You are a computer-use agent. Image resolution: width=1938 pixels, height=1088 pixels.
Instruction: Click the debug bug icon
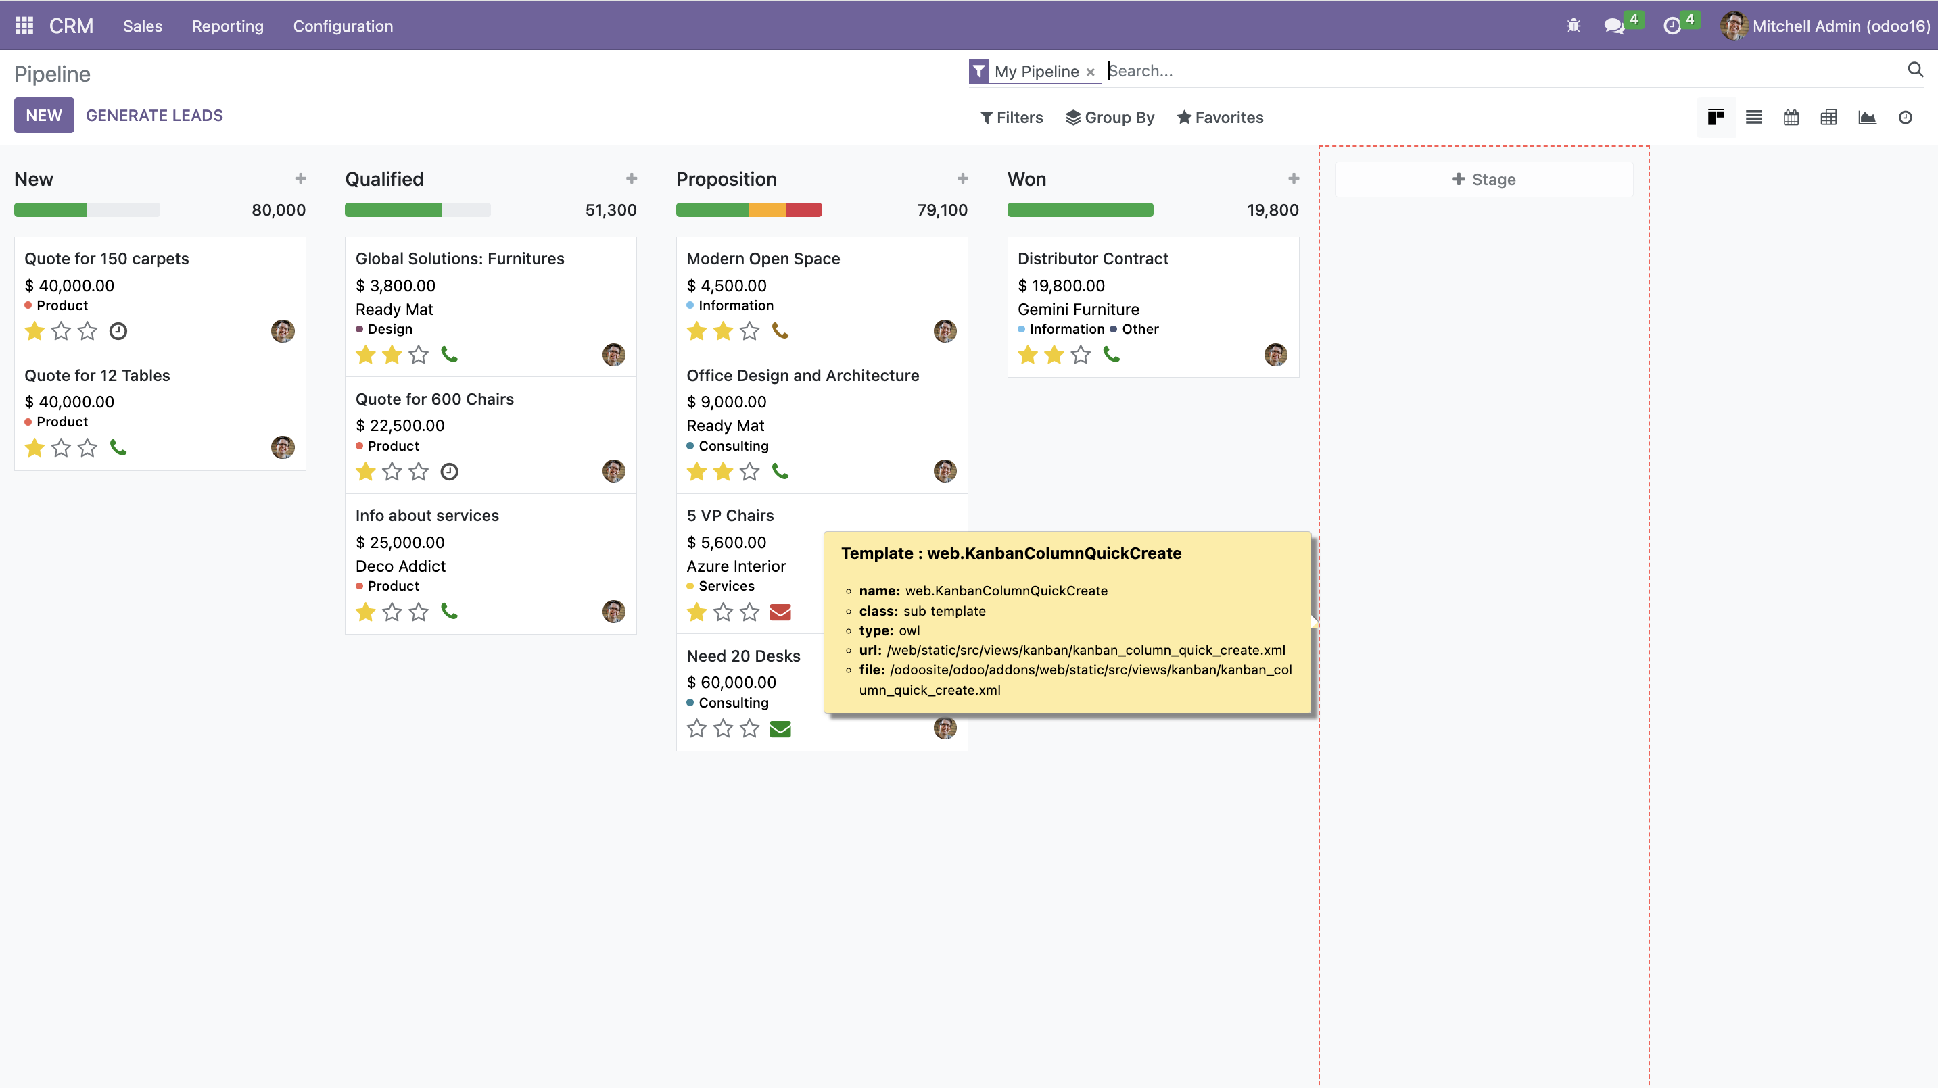point(1573,26)
